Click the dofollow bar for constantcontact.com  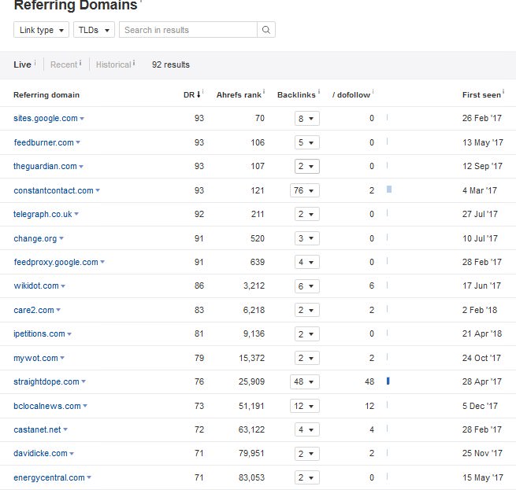pos(389,190)
